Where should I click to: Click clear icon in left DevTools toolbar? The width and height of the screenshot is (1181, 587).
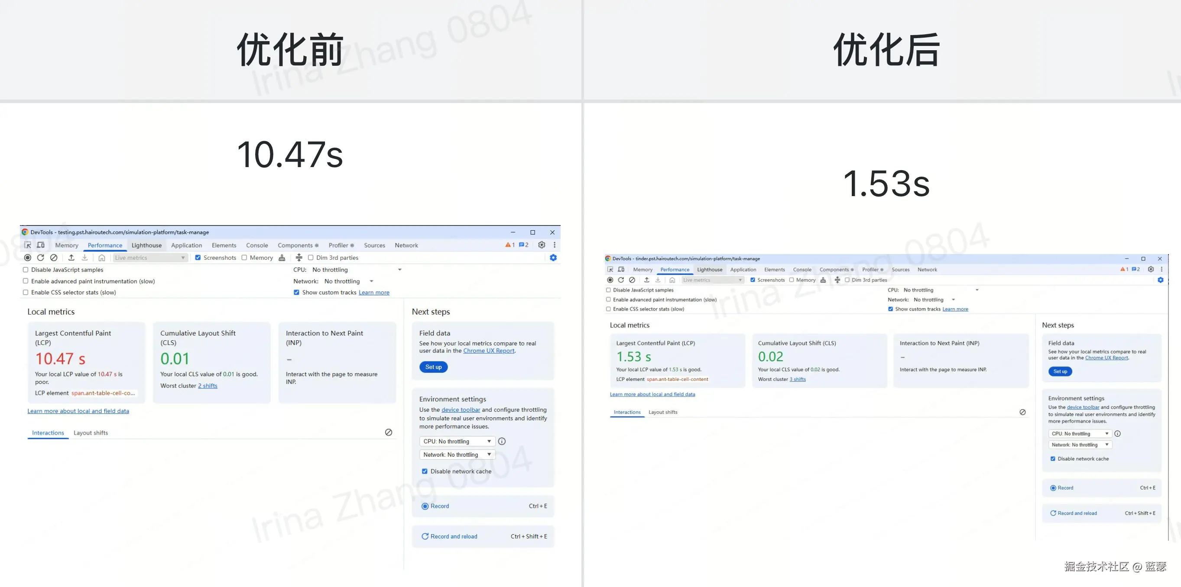pyautogui.click(x=54, y=258)
